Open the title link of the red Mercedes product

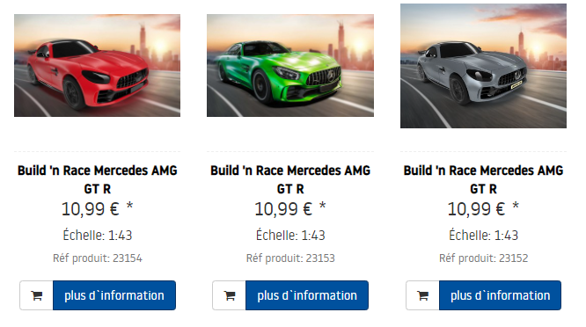pyautogui.click(x=97, y=179)
